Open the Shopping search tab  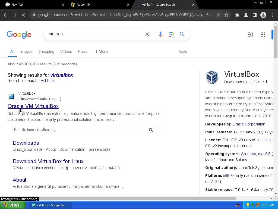(46, 51)
